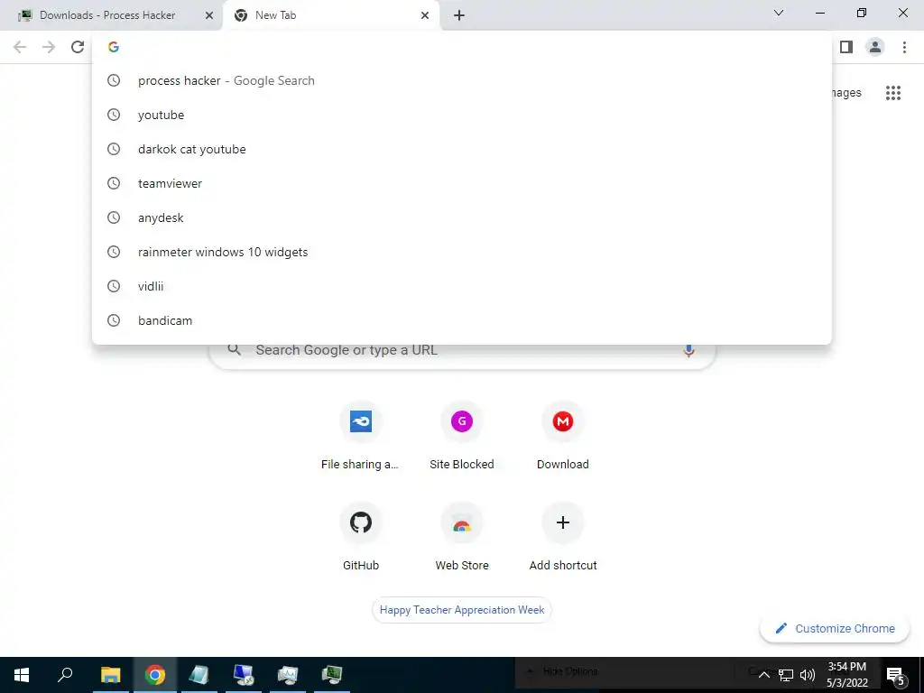
Task: Choose the 'bandicam' suggestion
Action: [462, 320]
